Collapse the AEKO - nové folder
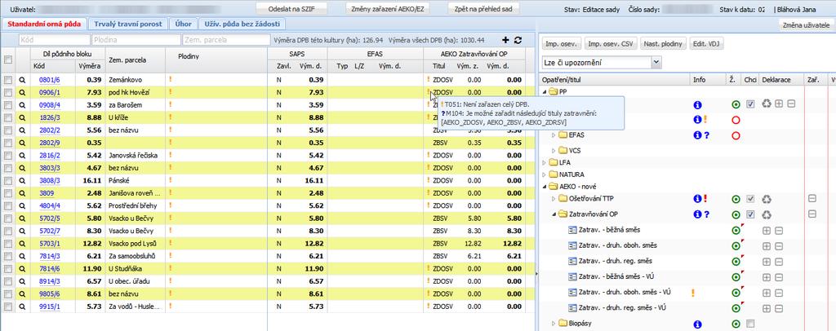This screenshot has height=331, width=836. click(545, 187)
